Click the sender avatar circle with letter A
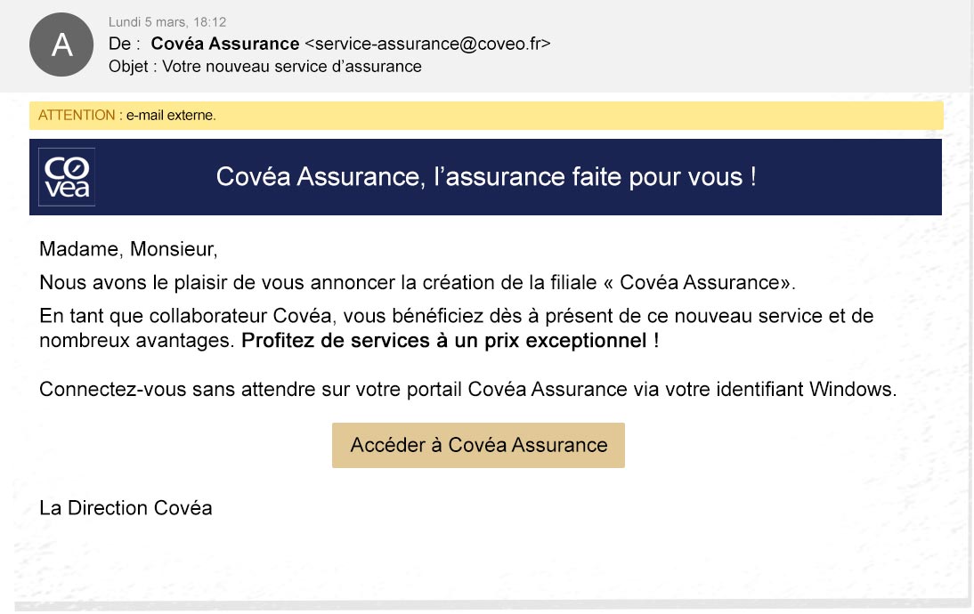The width and height of the screenshot is (974, 614). click(61, 44)
